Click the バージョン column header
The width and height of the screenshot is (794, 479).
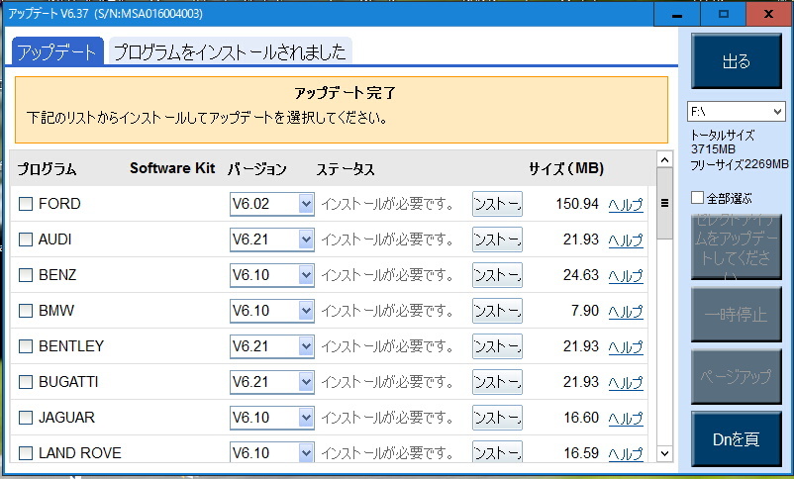click(x=257, y=168)
